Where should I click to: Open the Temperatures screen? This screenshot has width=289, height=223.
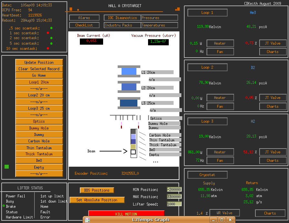pyautogui.click(x=159, y=25)
